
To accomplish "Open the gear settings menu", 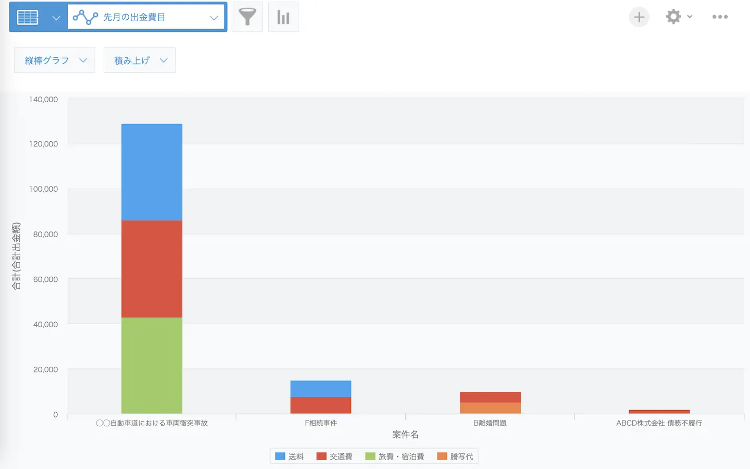I will click(x=678, y=17).
